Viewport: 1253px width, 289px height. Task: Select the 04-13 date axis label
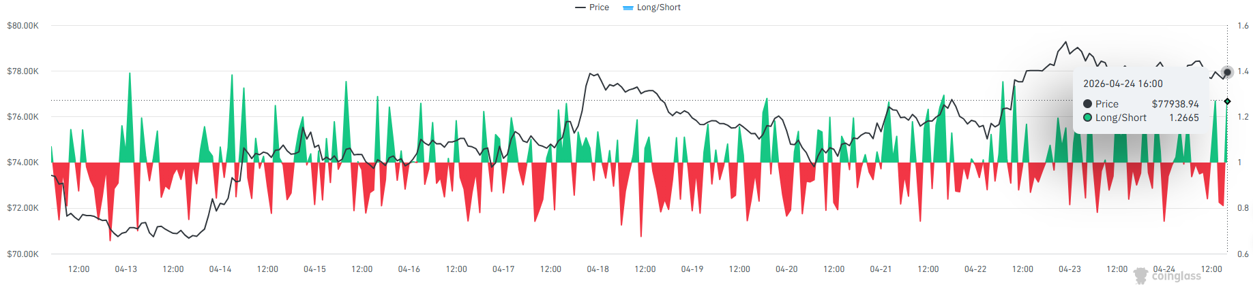[x=126, y=269]
